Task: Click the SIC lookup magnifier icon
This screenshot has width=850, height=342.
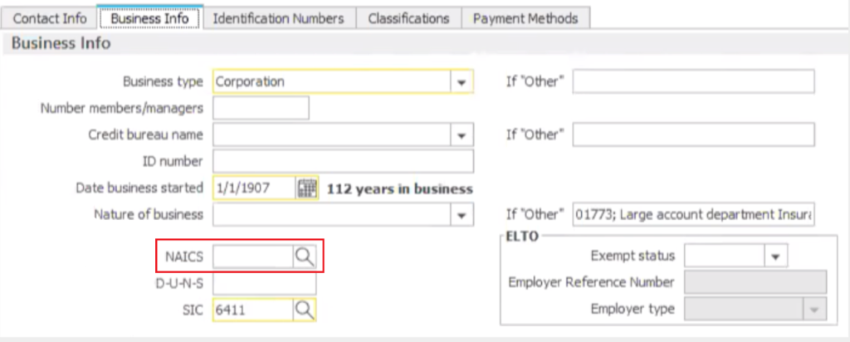Action: 305,310
